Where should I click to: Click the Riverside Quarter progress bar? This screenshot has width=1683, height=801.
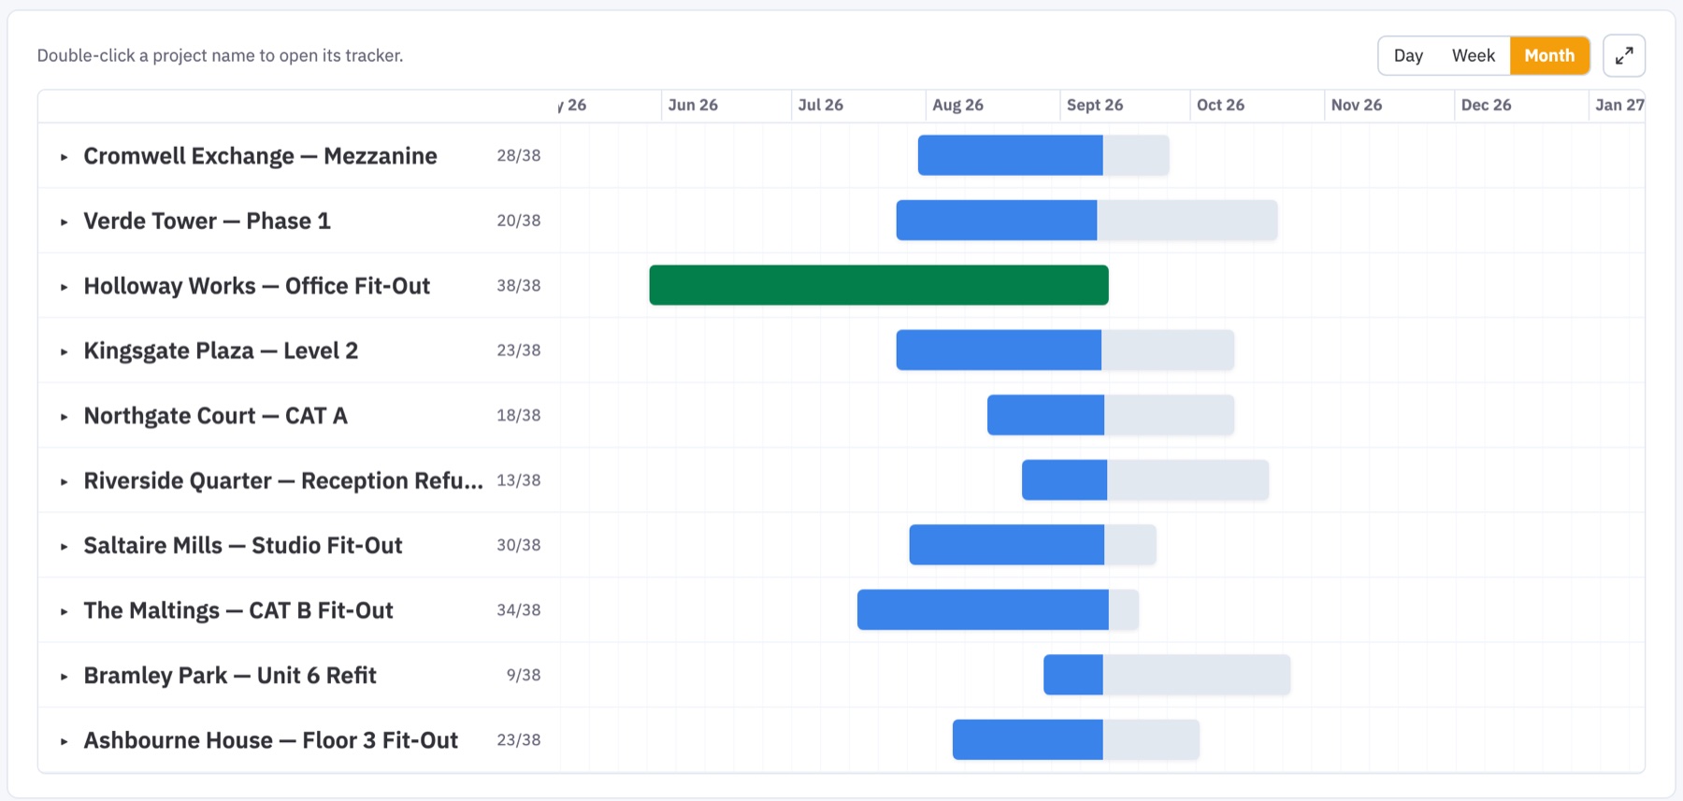click(1145, 480)
